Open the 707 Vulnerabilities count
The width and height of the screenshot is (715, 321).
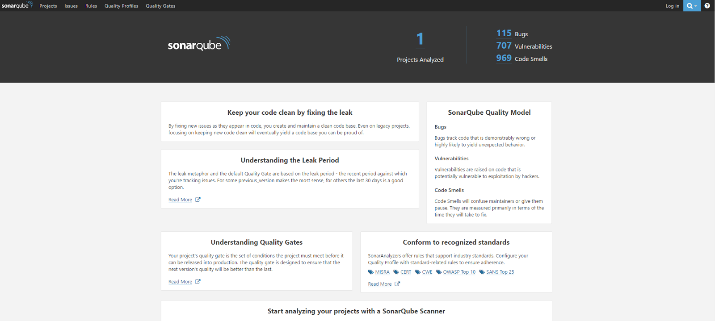click(x=504, y=46)
